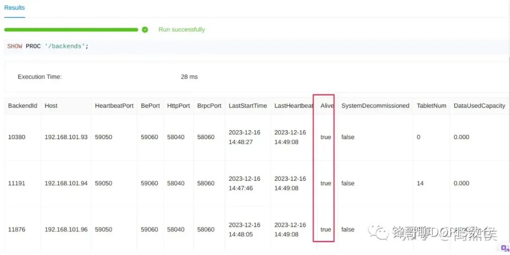510x255 pixels.
Task: Select backend ID 11191 cell
Action: pyautogui.click(x=17, y=183)
